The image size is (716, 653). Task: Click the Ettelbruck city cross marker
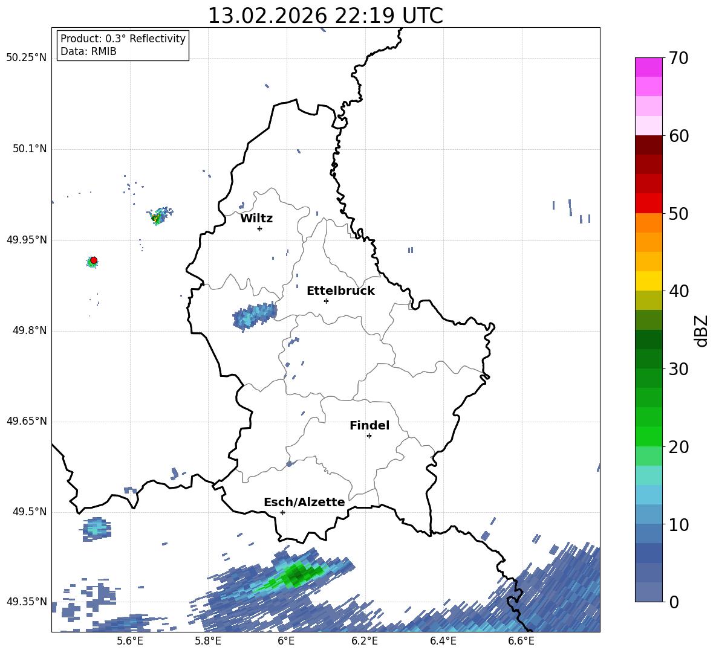point(326,301)
